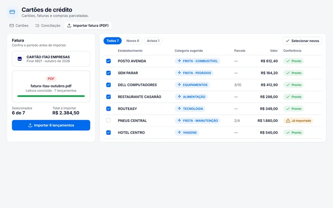Click sparkle icon in the Equipamentos tag
The height and width of the screenshot is (208, 333).
pos(179,85)
